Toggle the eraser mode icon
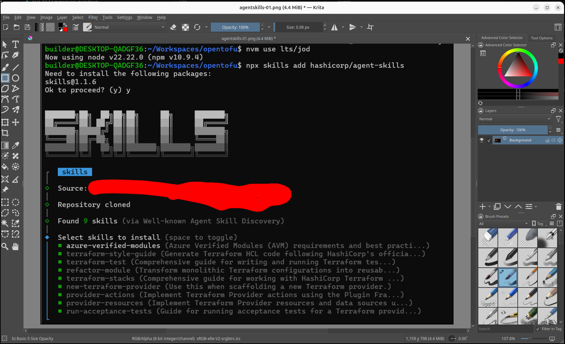 (x=173, y=27)
